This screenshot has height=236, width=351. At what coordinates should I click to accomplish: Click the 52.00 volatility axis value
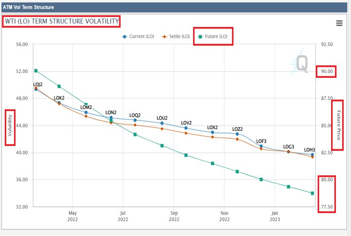(x=22, y=72)
